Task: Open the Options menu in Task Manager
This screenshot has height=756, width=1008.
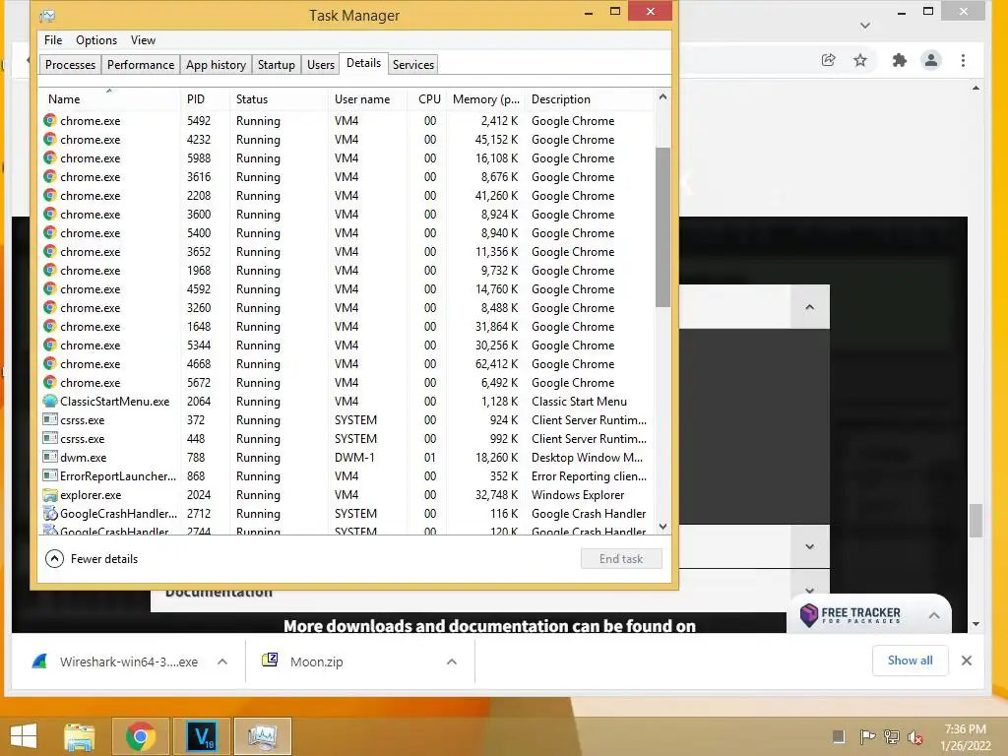Action: click(x=96, y=39)
